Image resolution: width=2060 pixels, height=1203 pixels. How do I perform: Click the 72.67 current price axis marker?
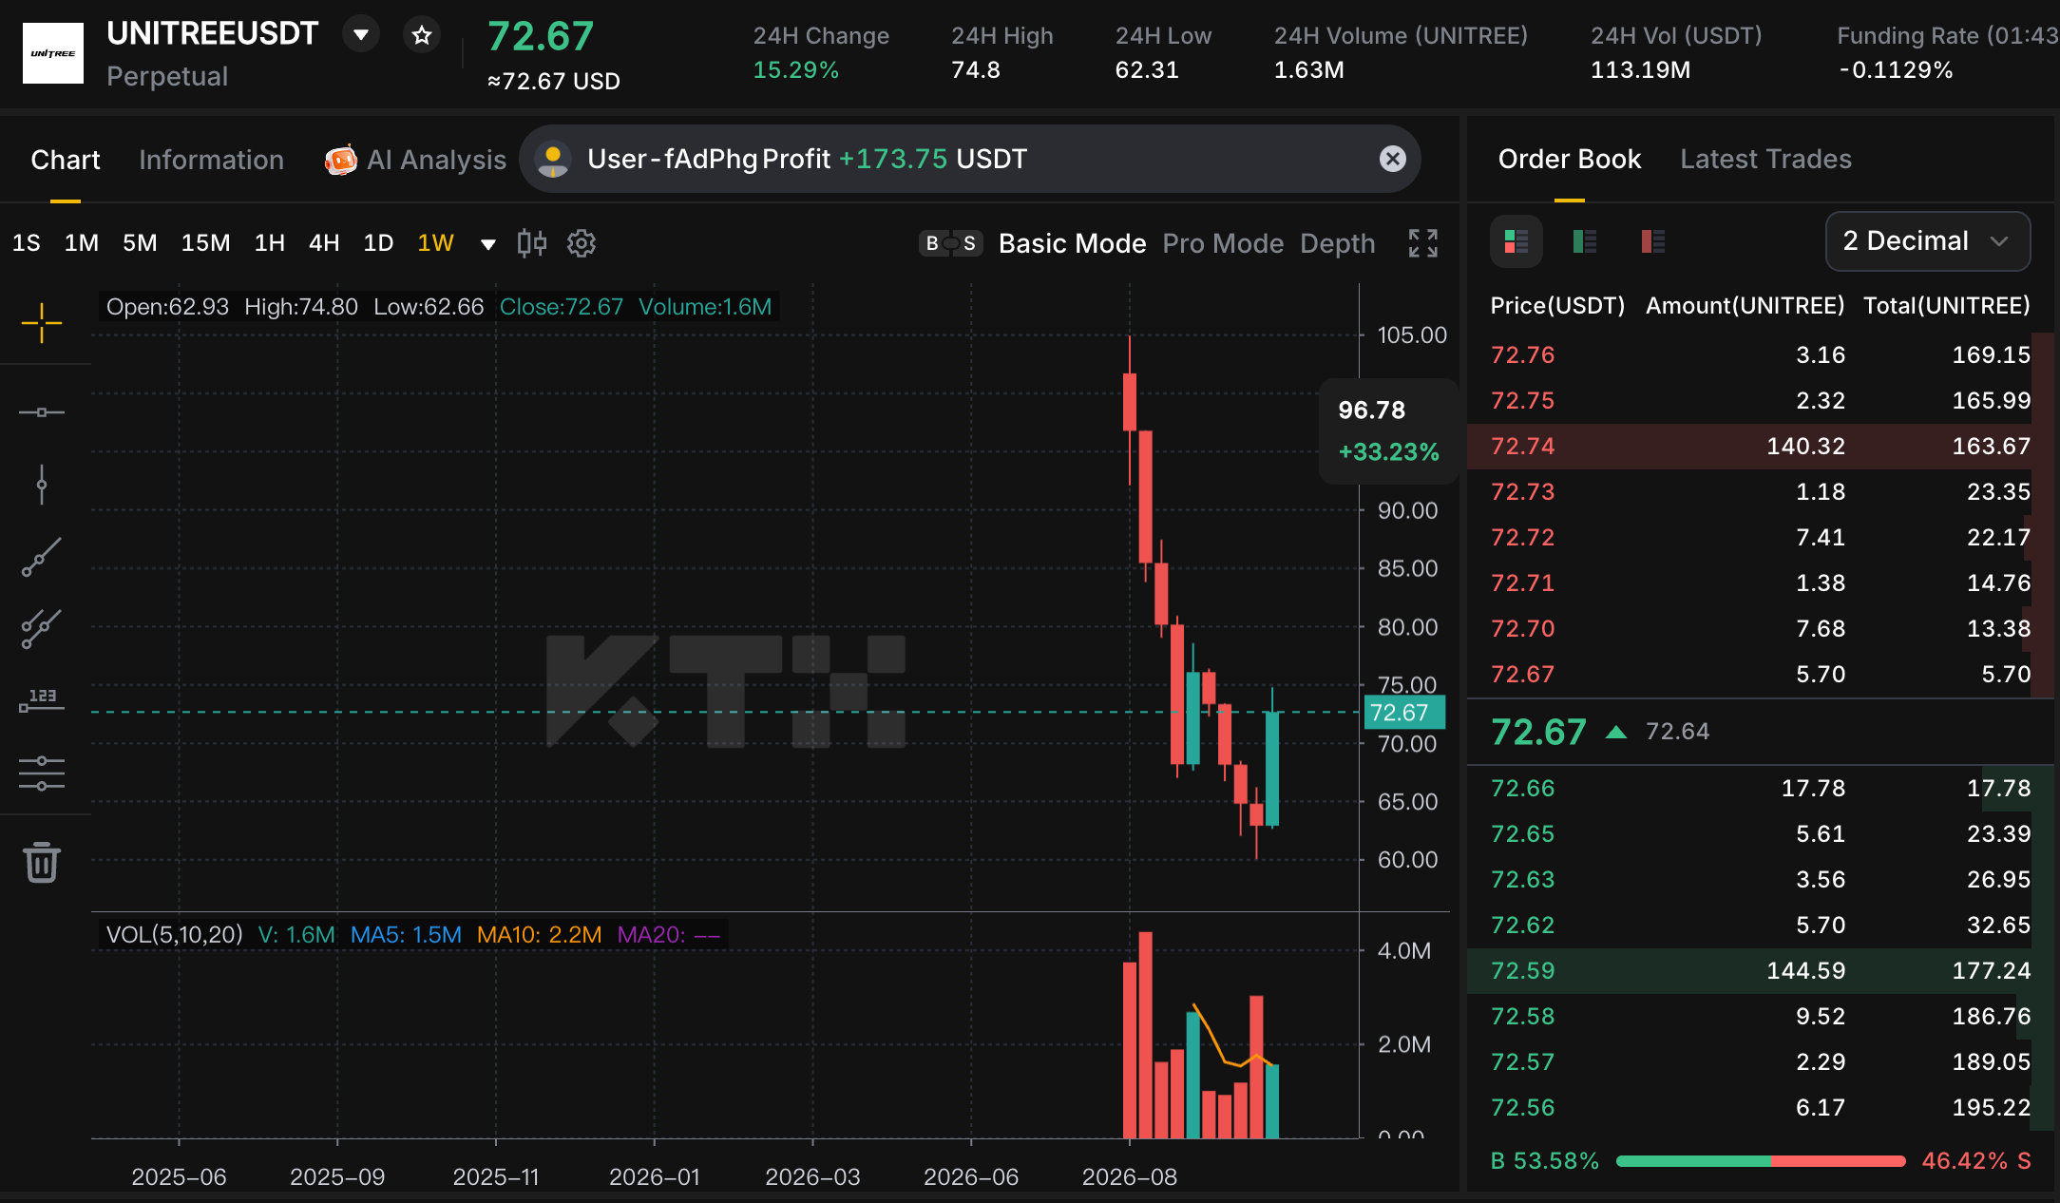pos(1404,713)
